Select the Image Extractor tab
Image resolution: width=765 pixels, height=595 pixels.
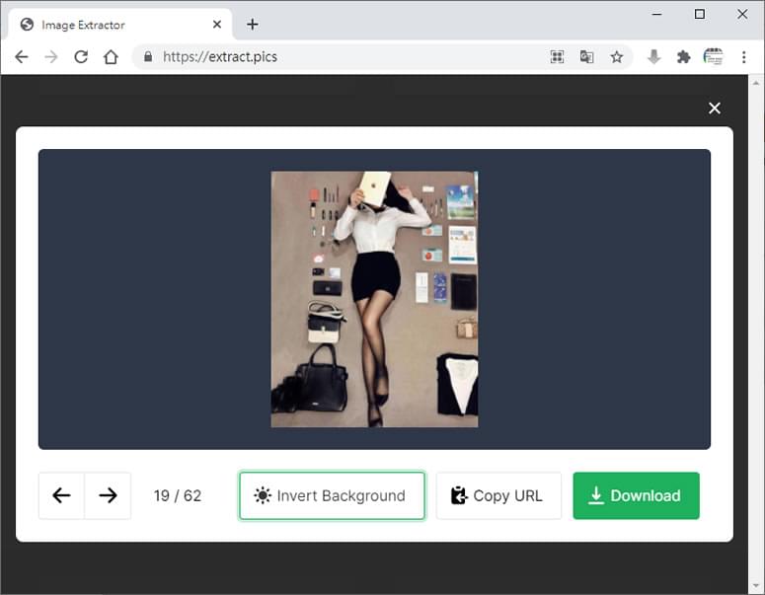coord(119,25)
